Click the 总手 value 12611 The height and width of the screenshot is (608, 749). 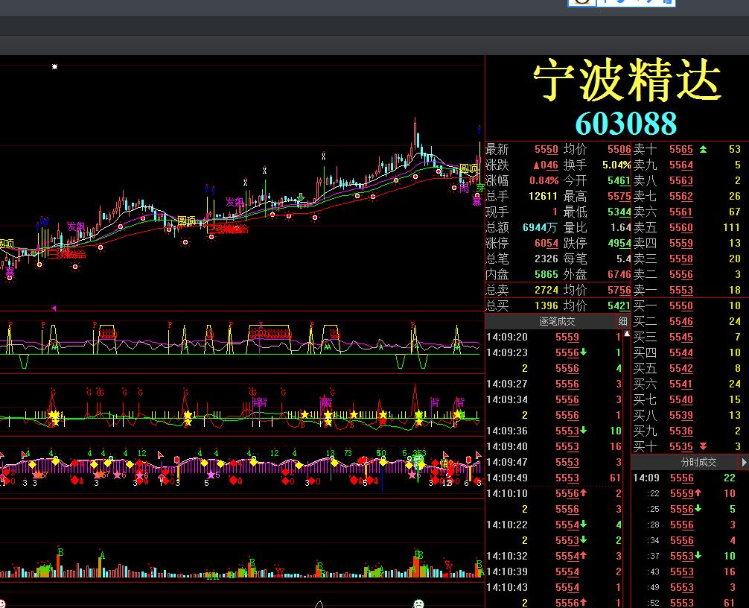[543, 197]
